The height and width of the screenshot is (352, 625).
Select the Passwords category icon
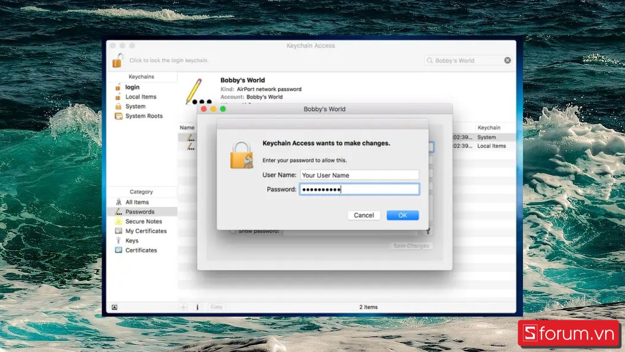coord(118,212)
